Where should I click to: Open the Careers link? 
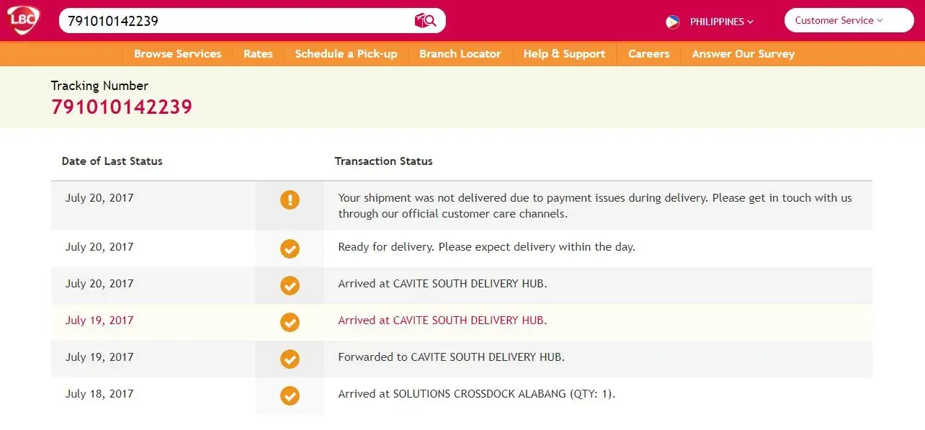(648, 54)
